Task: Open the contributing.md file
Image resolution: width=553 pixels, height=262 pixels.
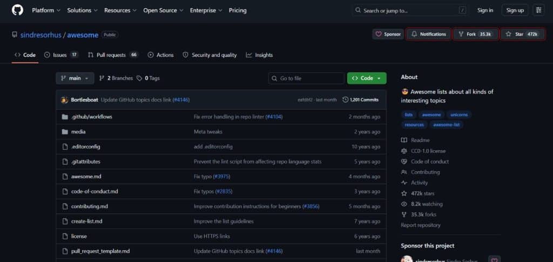Action: click(x=90, y=206)
